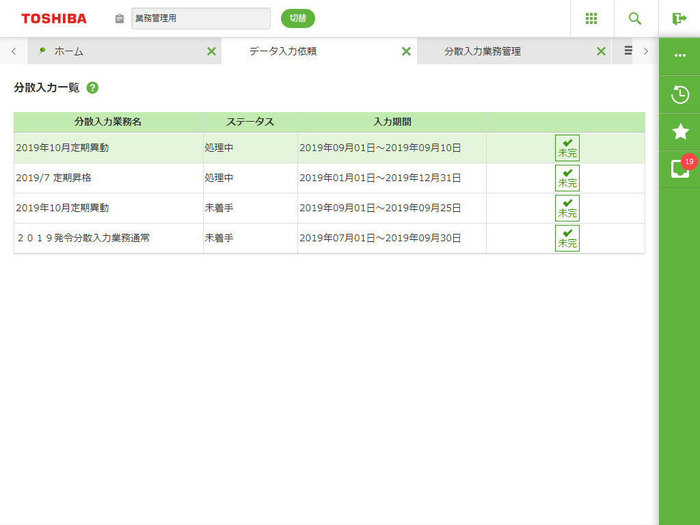Open inbox icon with 19 badge
The width and height of the screenshot is (700, 525).
pos(680,169)
